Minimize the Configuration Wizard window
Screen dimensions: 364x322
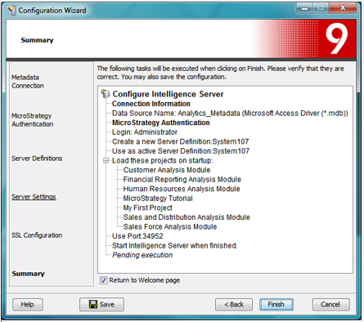tap(304, 8)
